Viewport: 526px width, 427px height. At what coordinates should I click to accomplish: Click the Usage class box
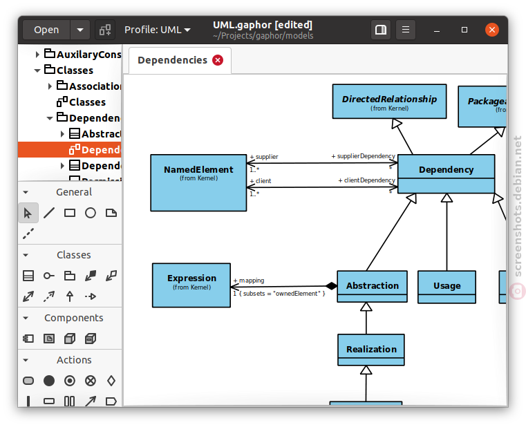[x=447, y=287]
